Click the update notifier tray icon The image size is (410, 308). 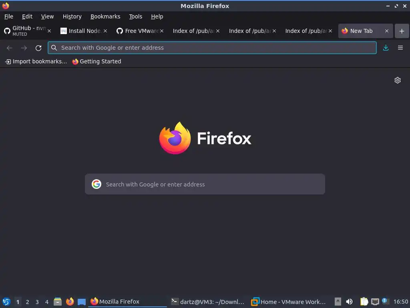[385, 301]
